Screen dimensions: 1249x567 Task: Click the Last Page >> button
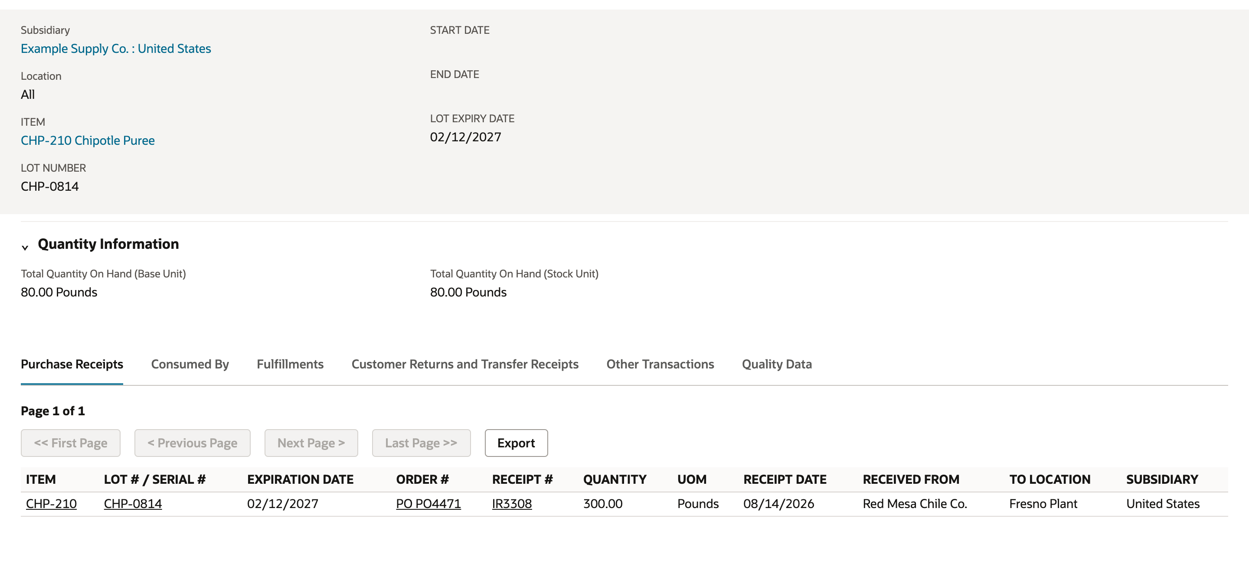pos(422,443)
